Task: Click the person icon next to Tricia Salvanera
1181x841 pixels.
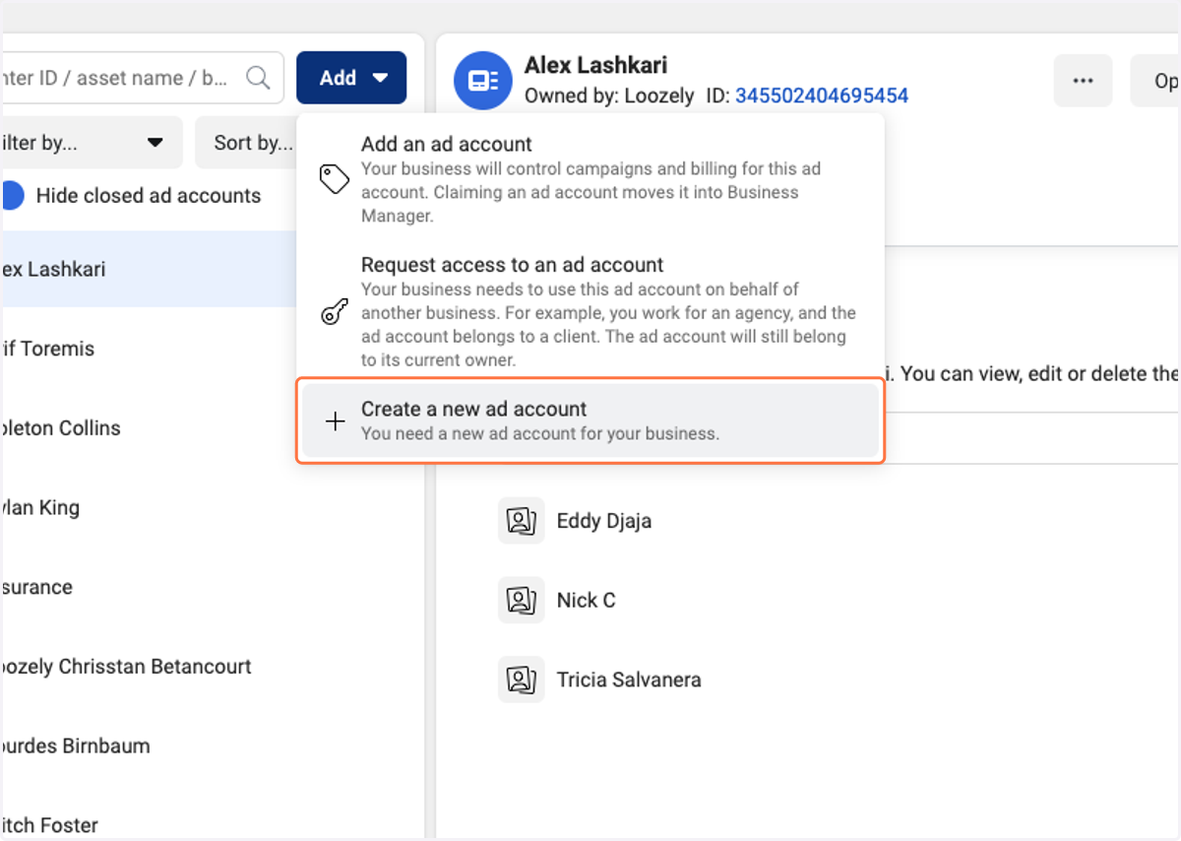Action: pos(521,679)
